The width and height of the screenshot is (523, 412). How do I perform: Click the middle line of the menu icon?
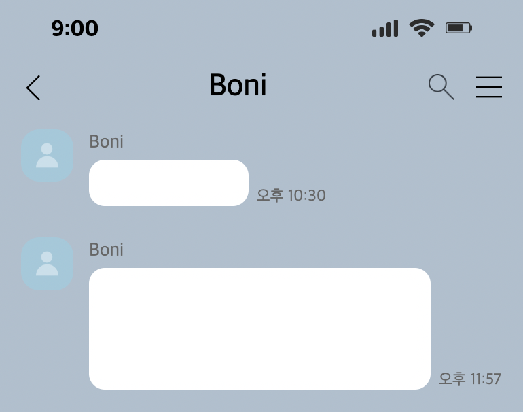point(489,87)
